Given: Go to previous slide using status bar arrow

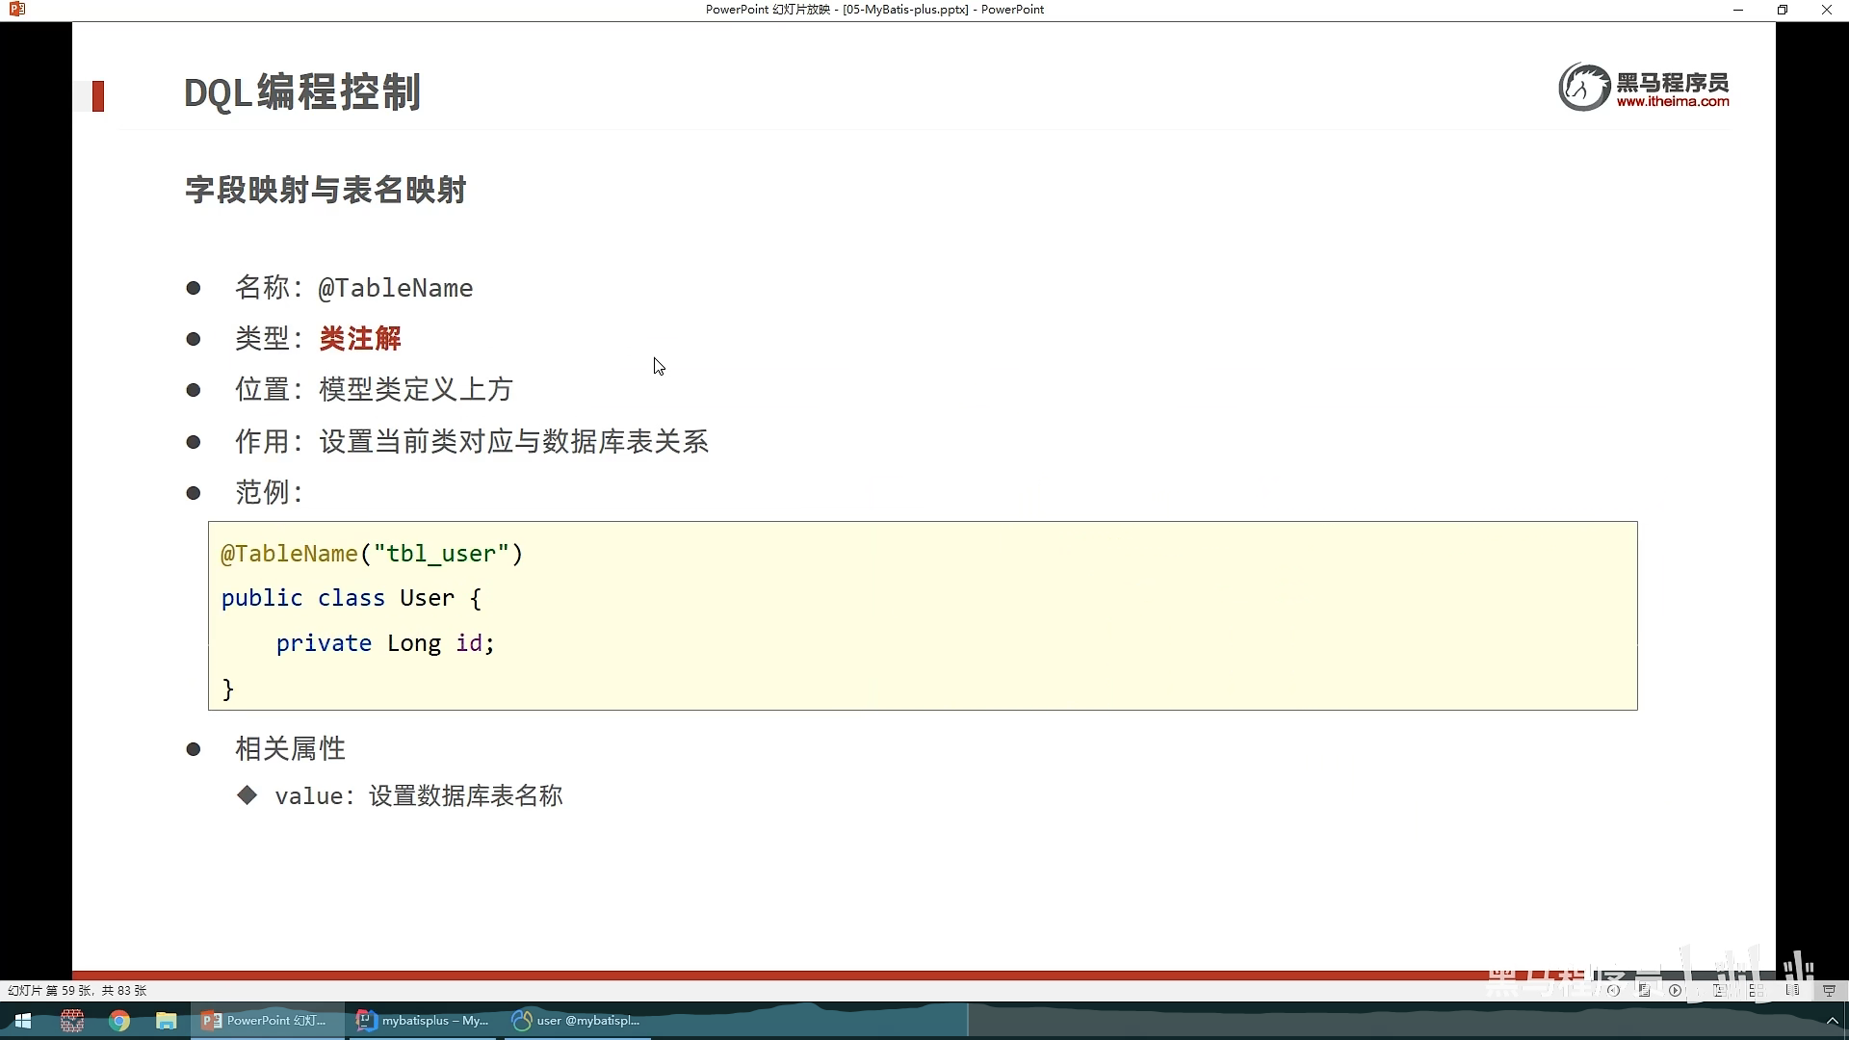Looking at the screenshot, I should (x=1613, y=990).
